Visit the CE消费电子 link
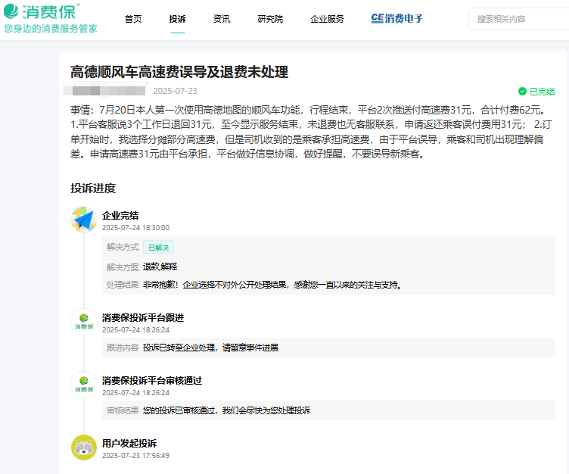 pos(397,18)
